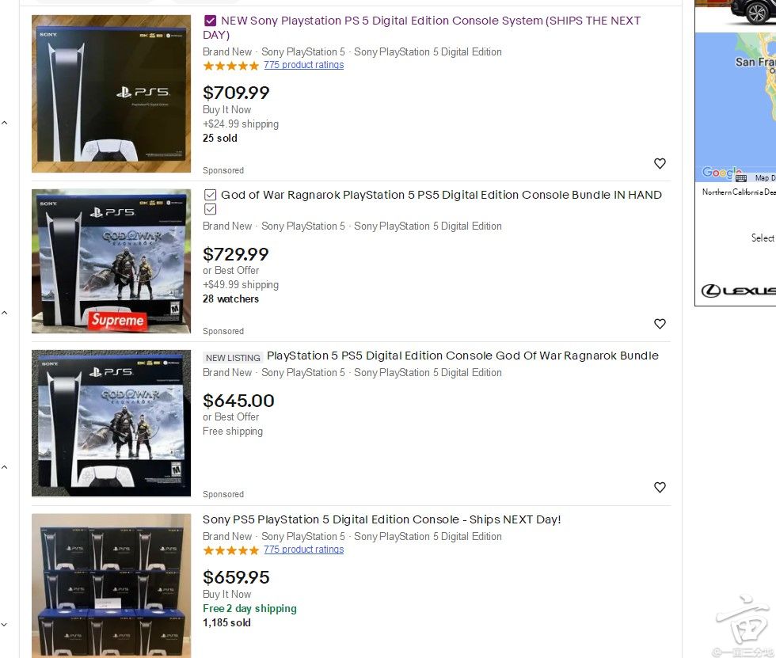Click '+$24.99 shipping' text
This screenshot has width=776, height=658.
pyautogui.click(x=241, y=124)
